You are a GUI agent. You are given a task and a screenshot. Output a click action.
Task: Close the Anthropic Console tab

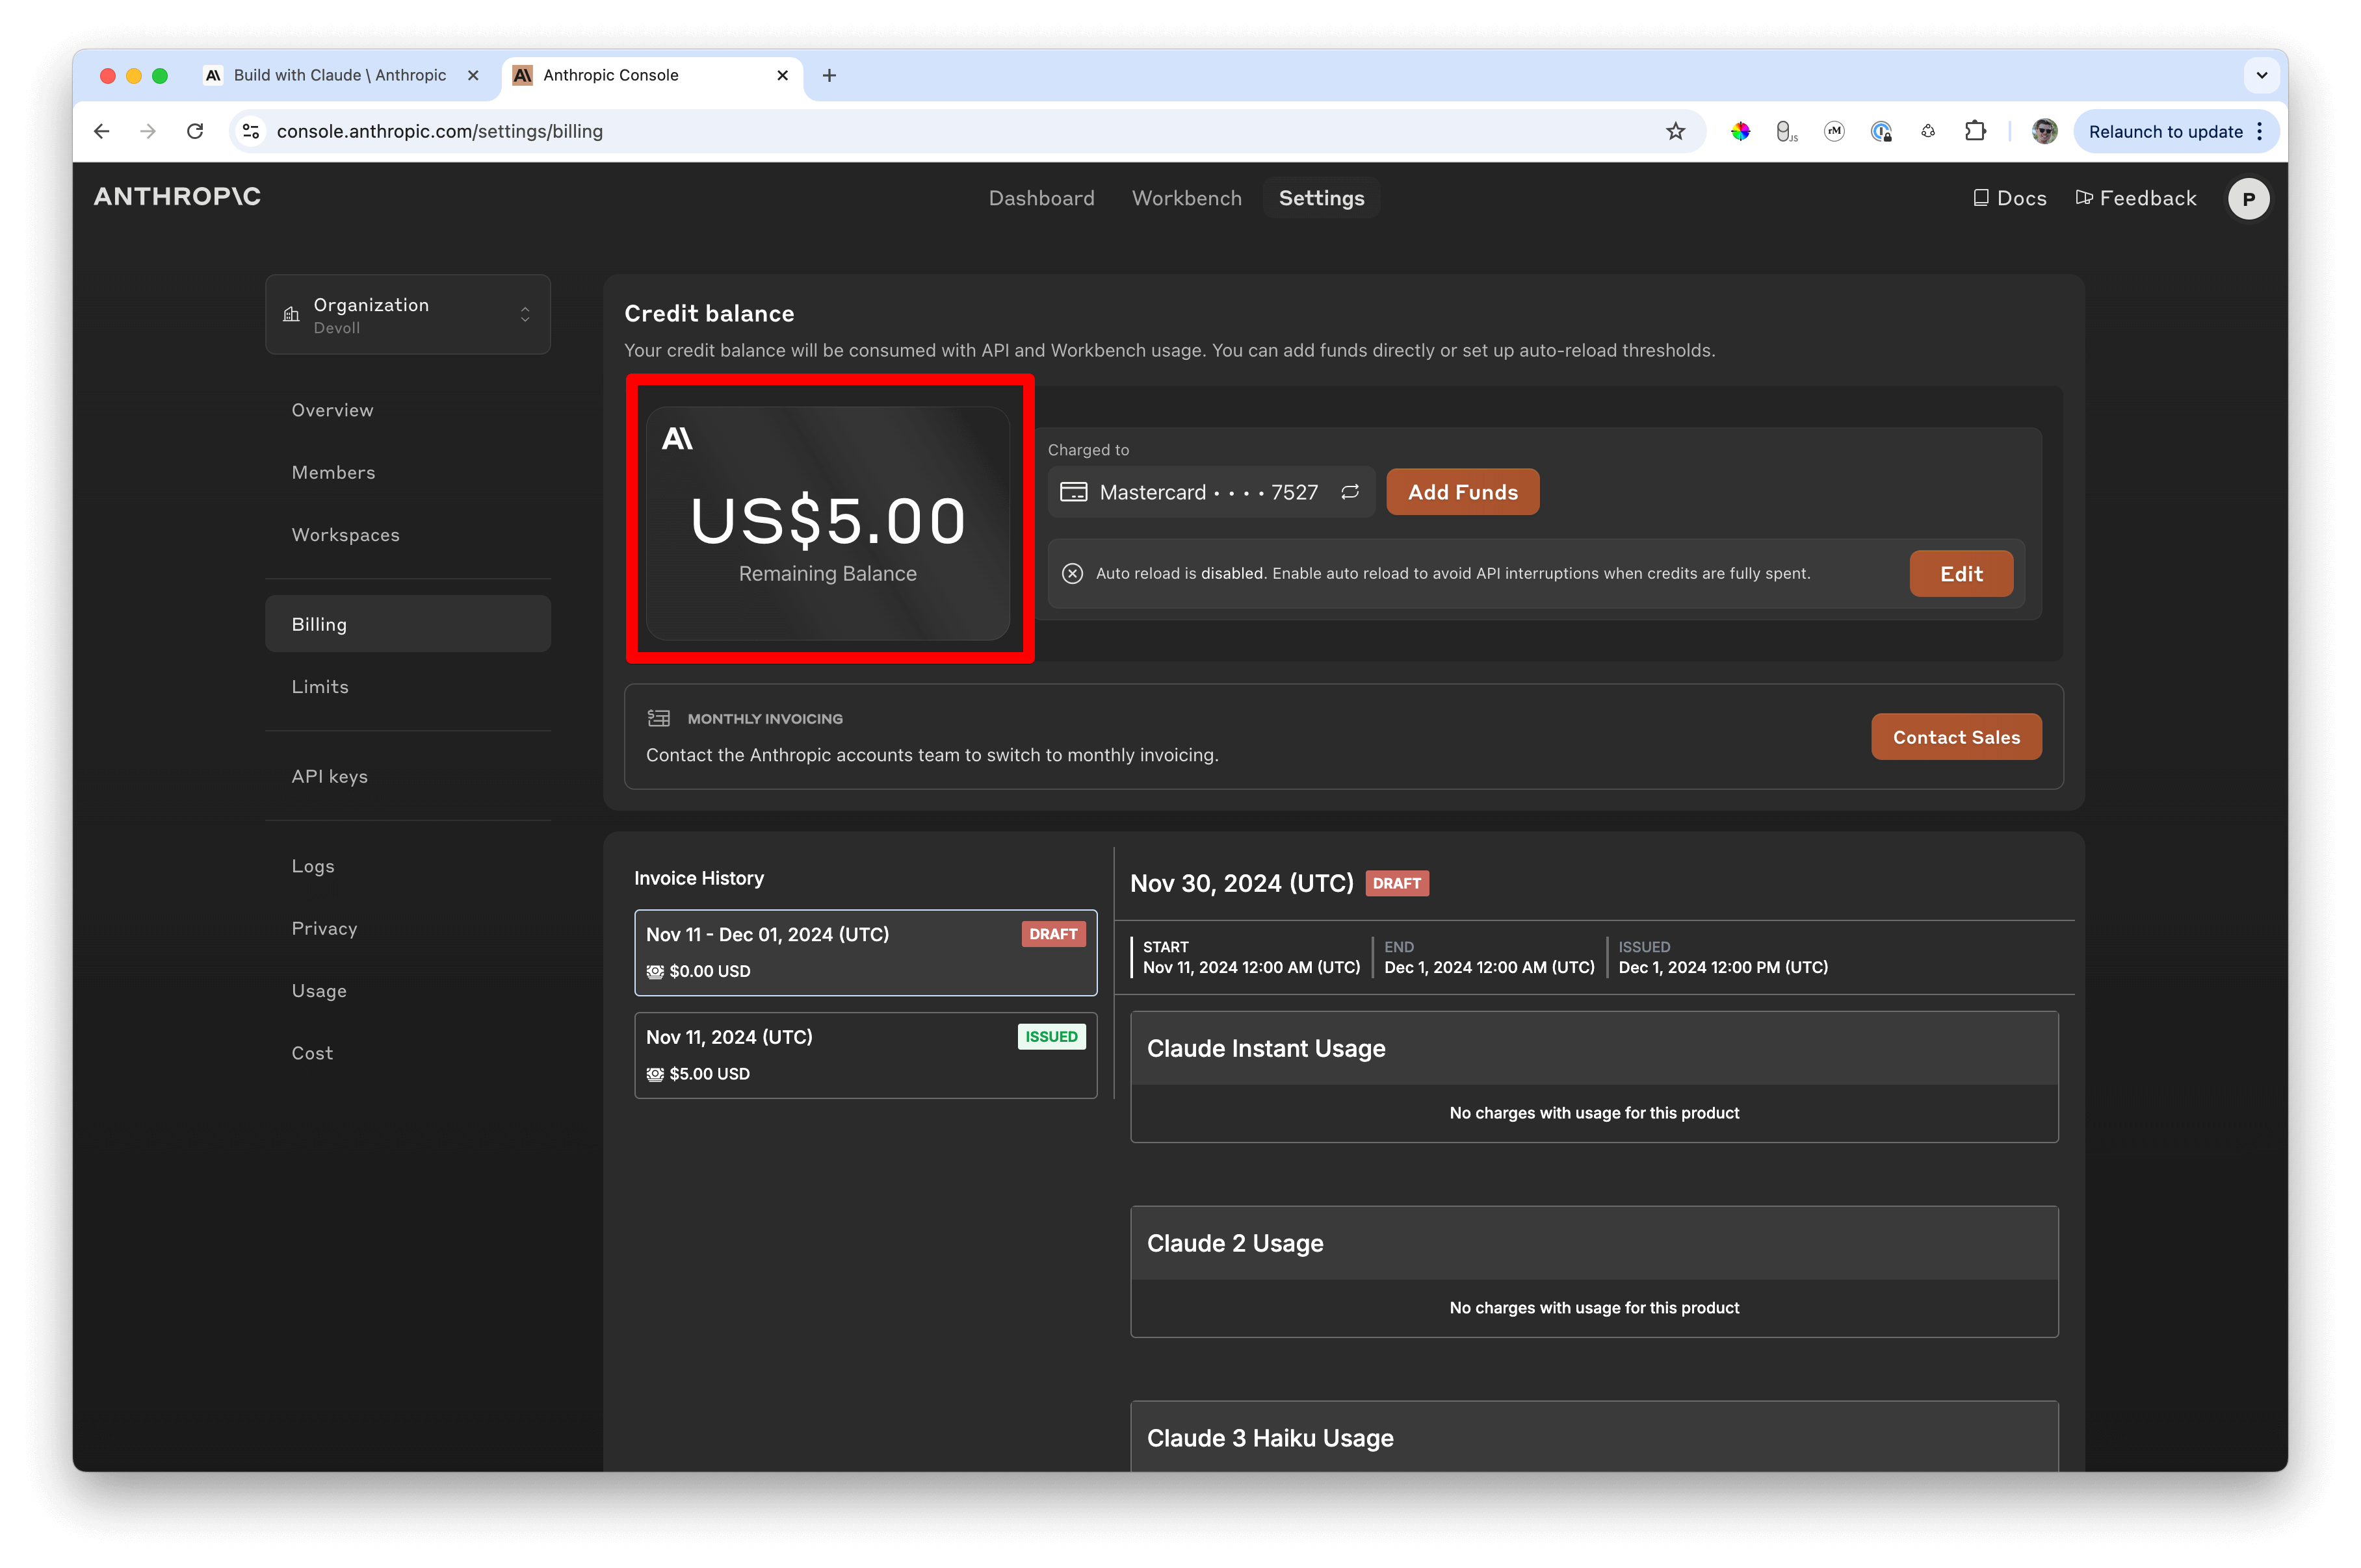tap(781, 75)
